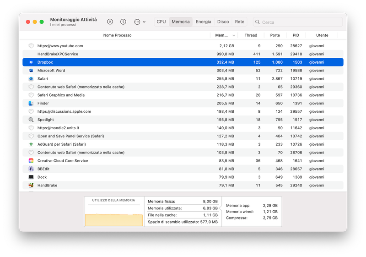Select the Microsoft Word process name
Screen dimensions: 366x257
pyautogui.click(x=51, y=71)
